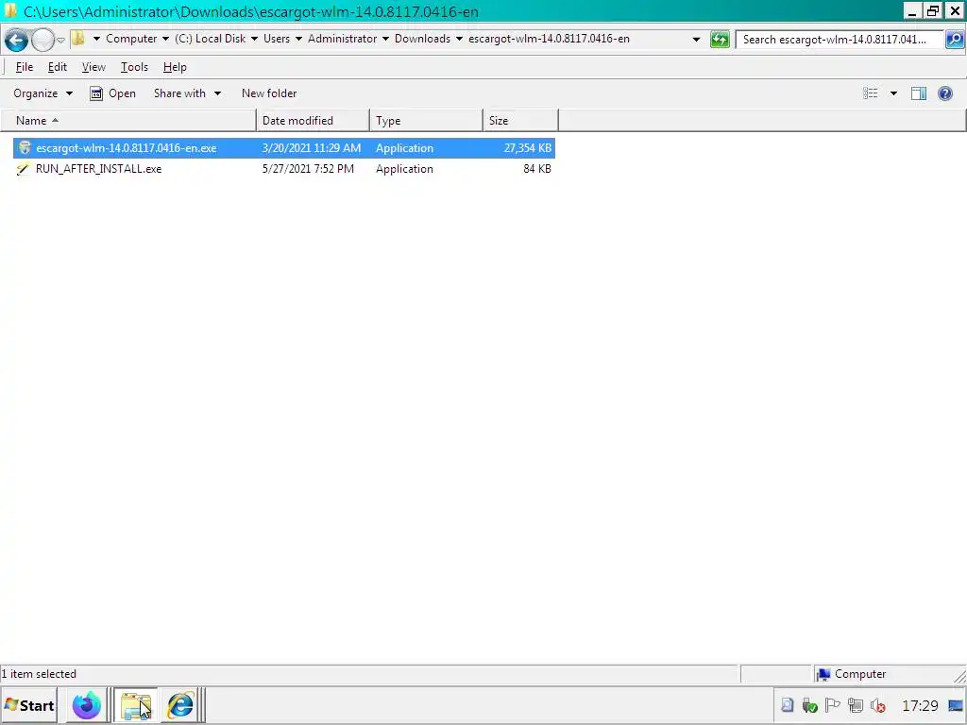
Task: Open the Edit menu
Action: tap(58, 67)
